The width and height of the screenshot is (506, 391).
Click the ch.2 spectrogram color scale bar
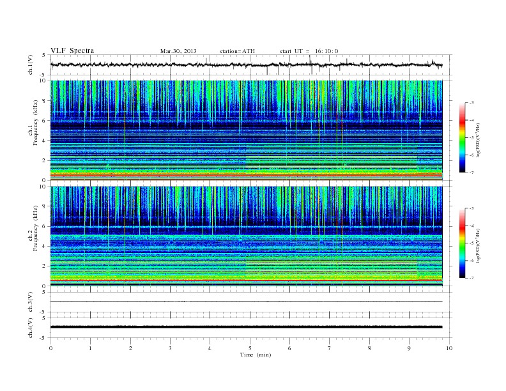(x=462, y=243)
